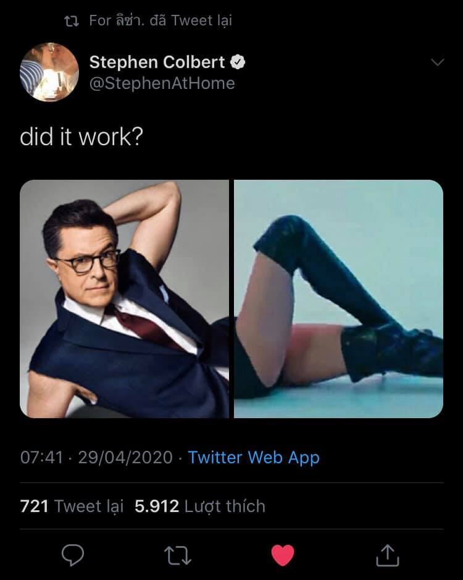Click the reply speech bubble icon

[x=73, y=555]
